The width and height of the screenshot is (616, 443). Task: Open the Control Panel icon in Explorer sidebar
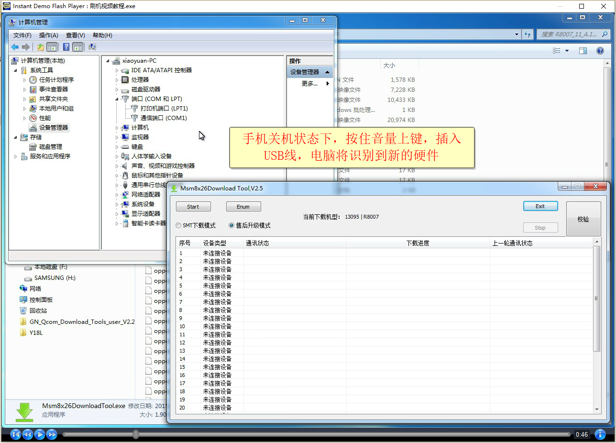coord(23,299)
